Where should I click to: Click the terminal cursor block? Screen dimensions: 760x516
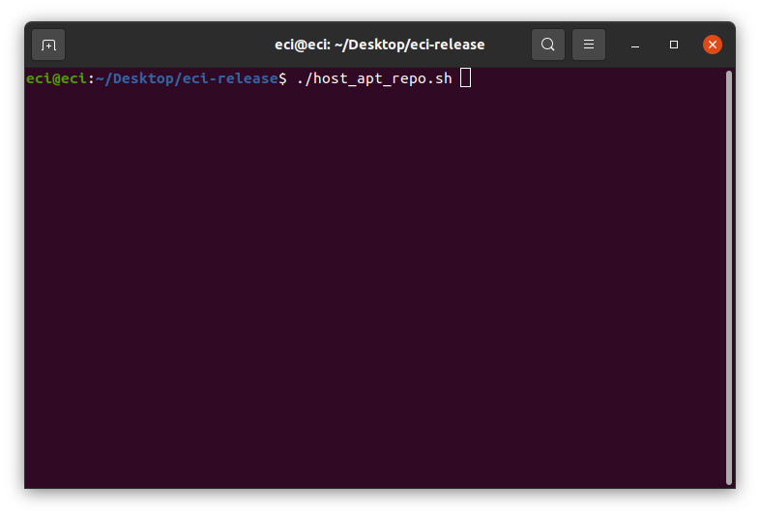tap(465, 78)
